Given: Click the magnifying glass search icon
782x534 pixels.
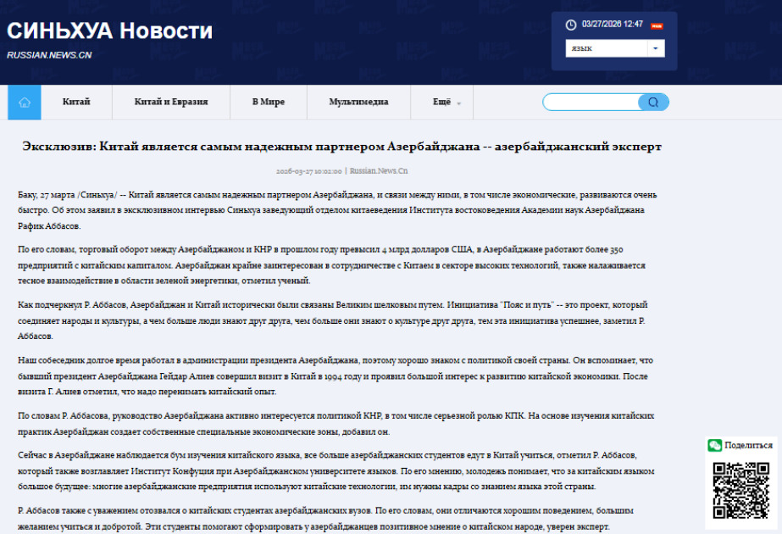Looking at the screenshot, I should pos(653,102).
